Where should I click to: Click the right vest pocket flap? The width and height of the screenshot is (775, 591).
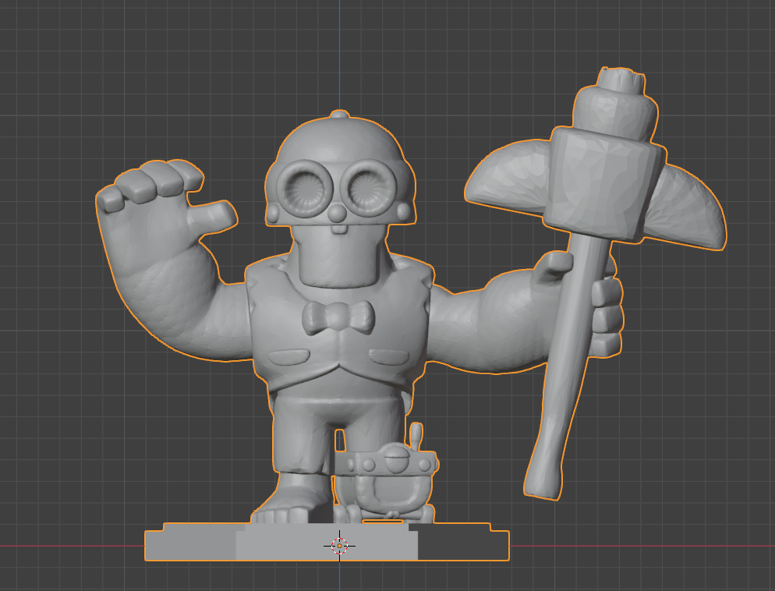coord(388,357)
